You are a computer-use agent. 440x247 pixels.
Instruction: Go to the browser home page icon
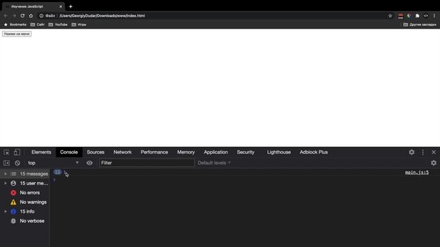click(x=31, y=16)
